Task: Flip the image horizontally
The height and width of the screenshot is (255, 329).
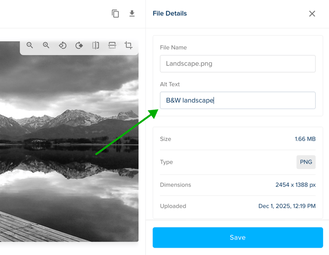Action: tap(96, 45)
